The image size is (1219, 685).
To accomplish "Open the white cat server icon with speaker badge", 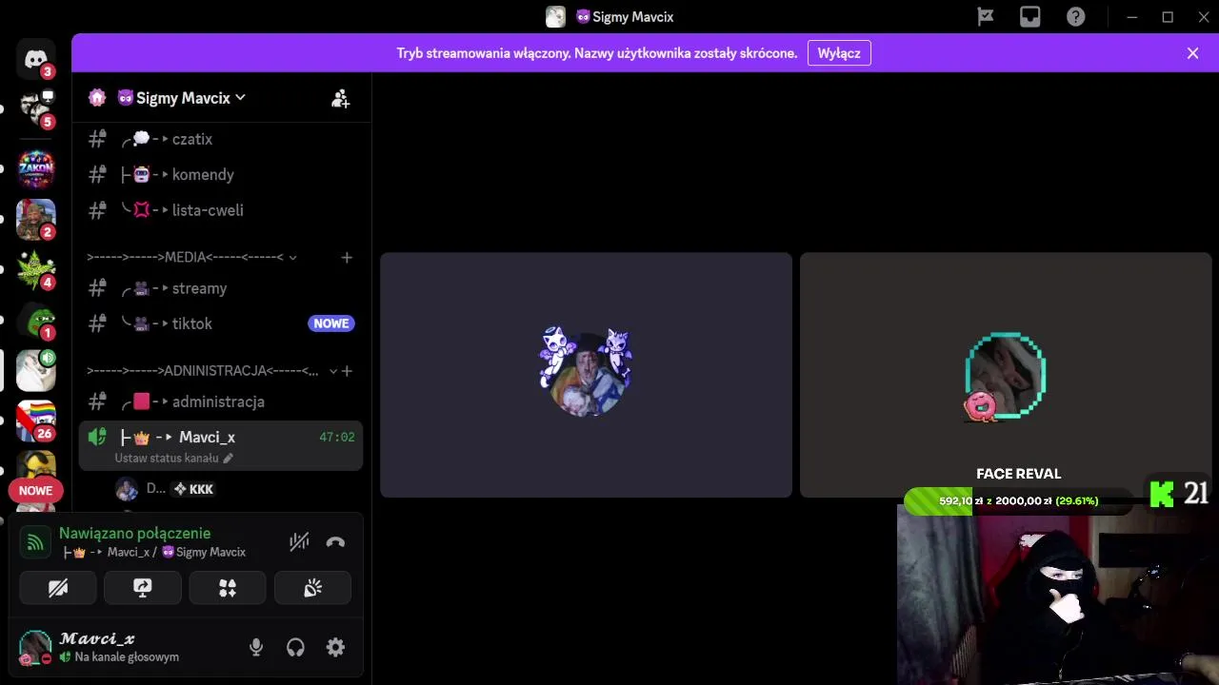I will pos(36,370).
